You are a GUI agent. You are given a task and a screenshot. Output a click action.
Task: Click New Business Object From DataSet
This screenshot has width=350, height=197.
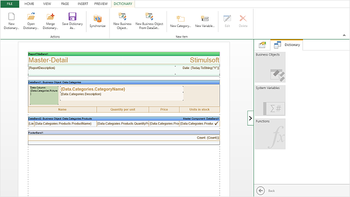coord(149,21)
